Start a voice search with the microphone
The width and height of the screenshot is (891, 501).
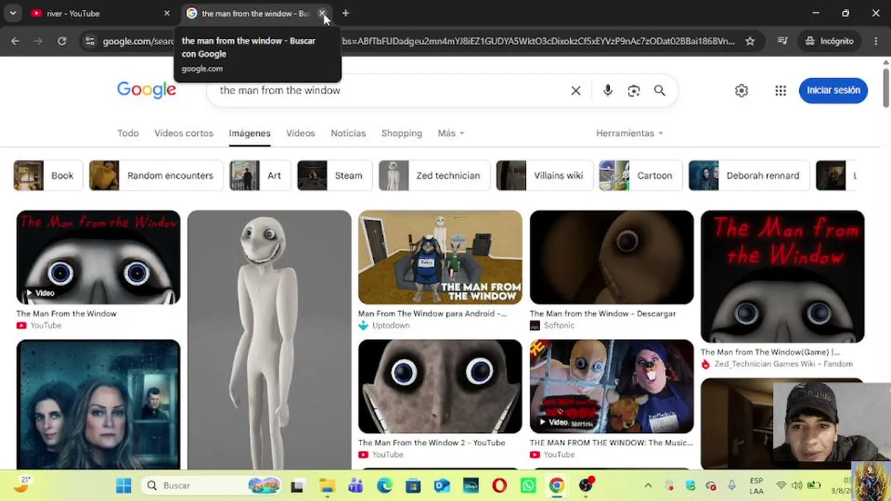pyautogui.click(x=608, y=90)
